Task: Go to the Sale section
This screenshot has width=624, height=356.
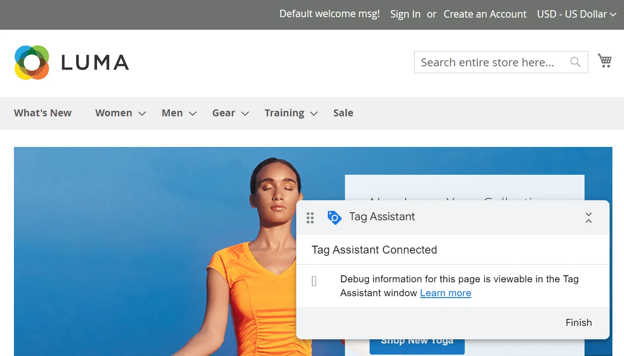Action: (x=343, y=113)
